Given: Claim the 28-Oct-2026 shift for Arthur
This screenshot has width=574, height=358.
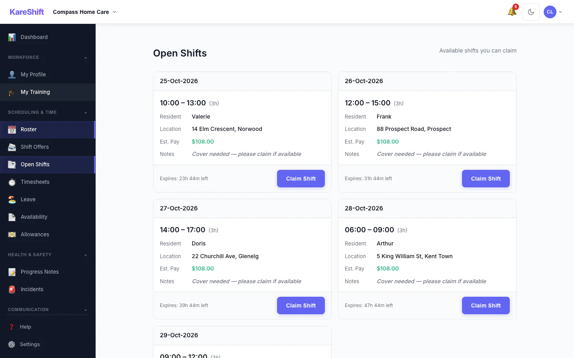Looking at the screenshot, I should (486, 305).
